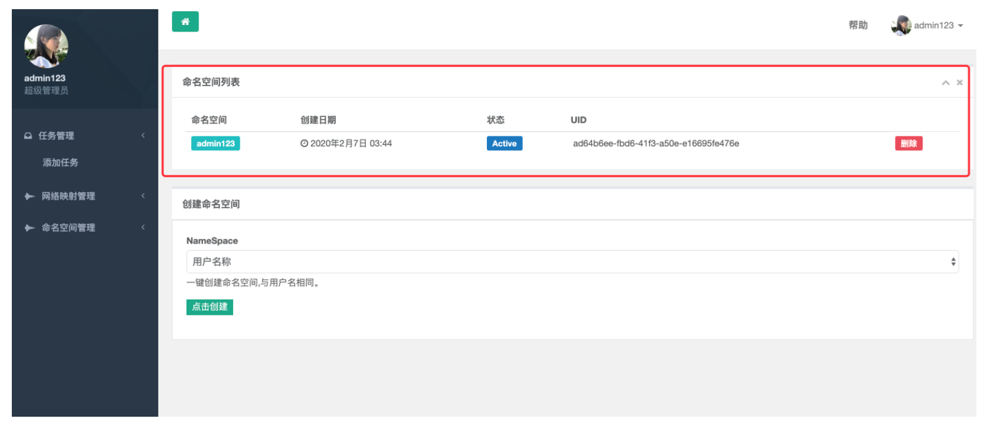This screenshot has height=441, width=1000.
Task: Click the NameSpace field label
Action: pyautogui.click(x=212, y=241)
